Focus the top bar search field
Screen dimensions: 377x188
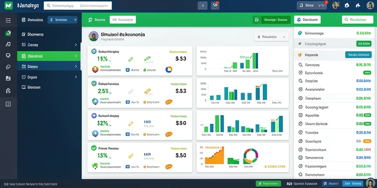point(78,6)
